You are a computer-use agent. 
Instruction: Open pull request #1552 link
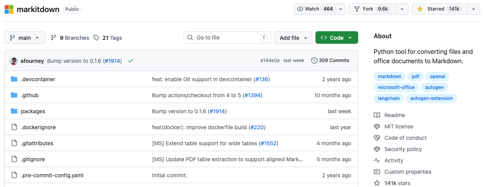pos(268,143)
